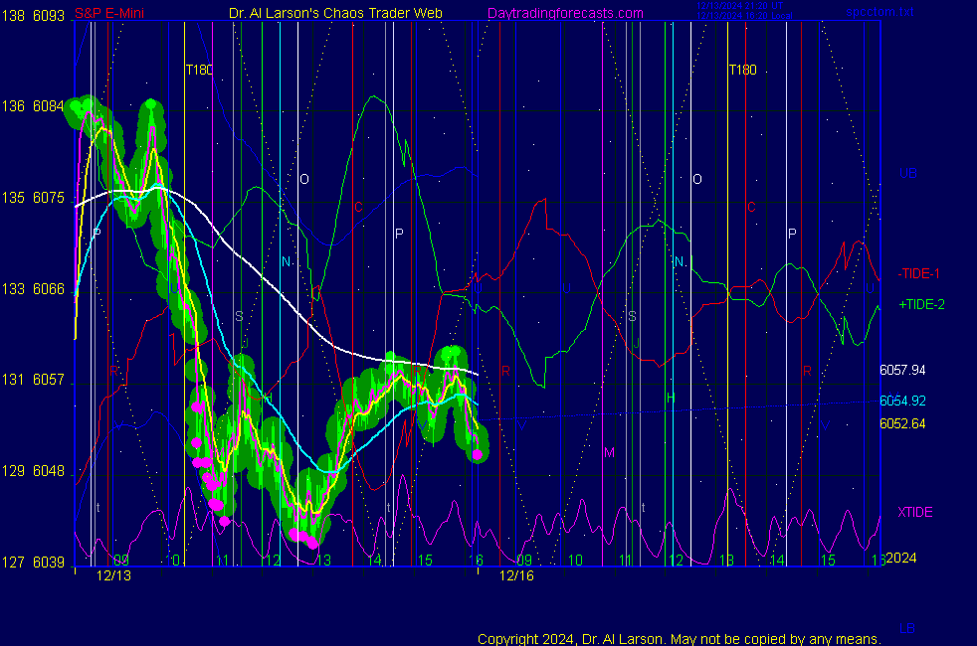Click the white 6057.94 price value
This screenshot has width=977, height=646.
[902, 371]
